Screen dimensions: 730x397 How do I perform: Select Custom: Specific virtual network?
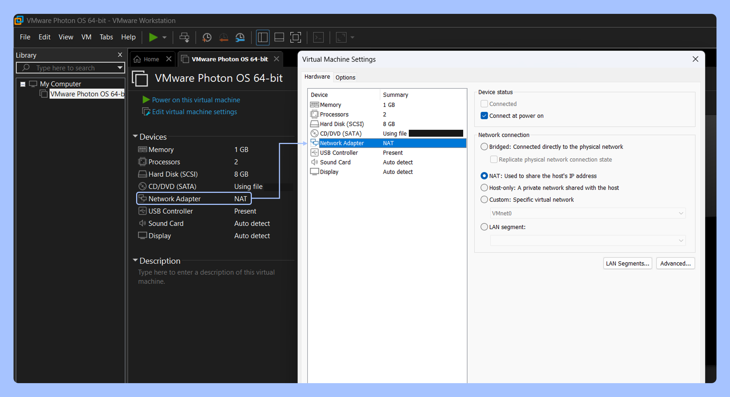coord(484,200)
